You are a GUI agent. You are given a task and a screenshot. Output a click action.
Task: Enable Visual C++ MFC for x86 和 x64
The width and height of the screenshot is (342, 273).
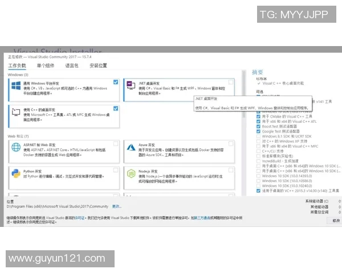(x=258, y=146)
